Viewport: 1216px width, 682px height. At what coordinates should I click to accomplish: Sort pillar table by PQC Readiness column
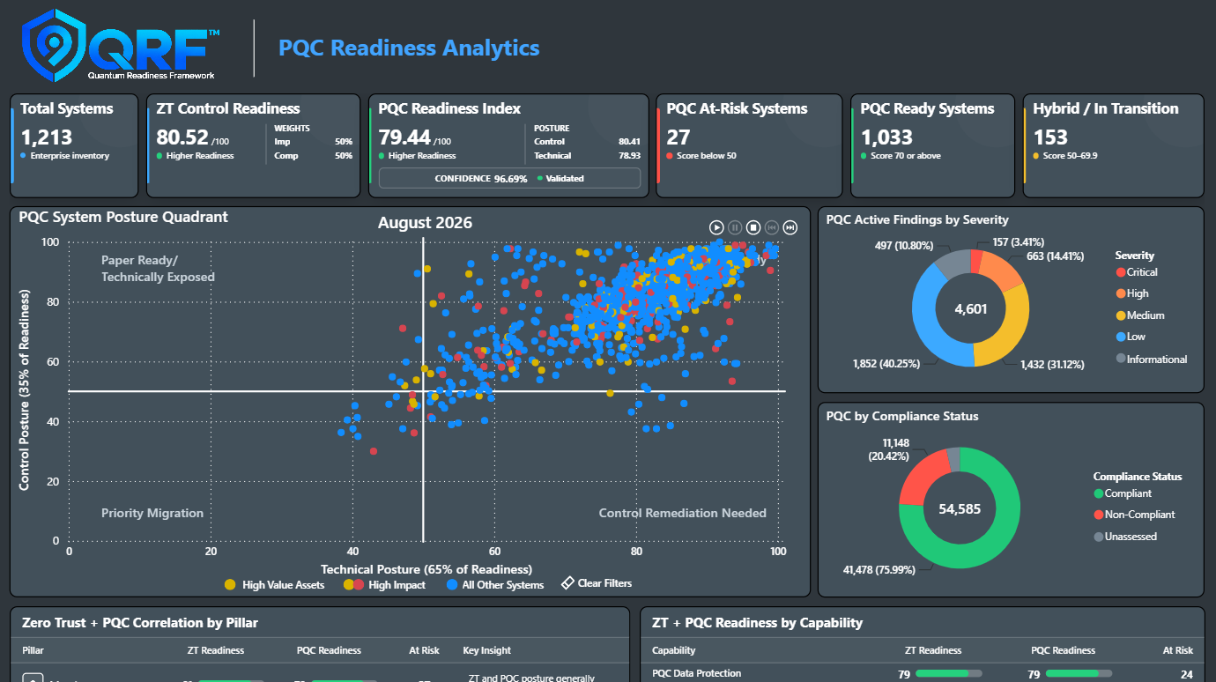pos(329,650)
